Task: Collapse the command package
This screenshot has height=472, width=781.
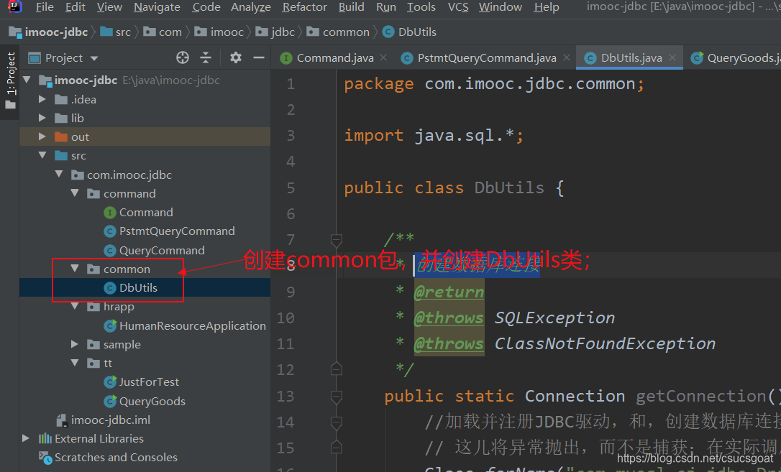Action: click(x=75, y=193)
